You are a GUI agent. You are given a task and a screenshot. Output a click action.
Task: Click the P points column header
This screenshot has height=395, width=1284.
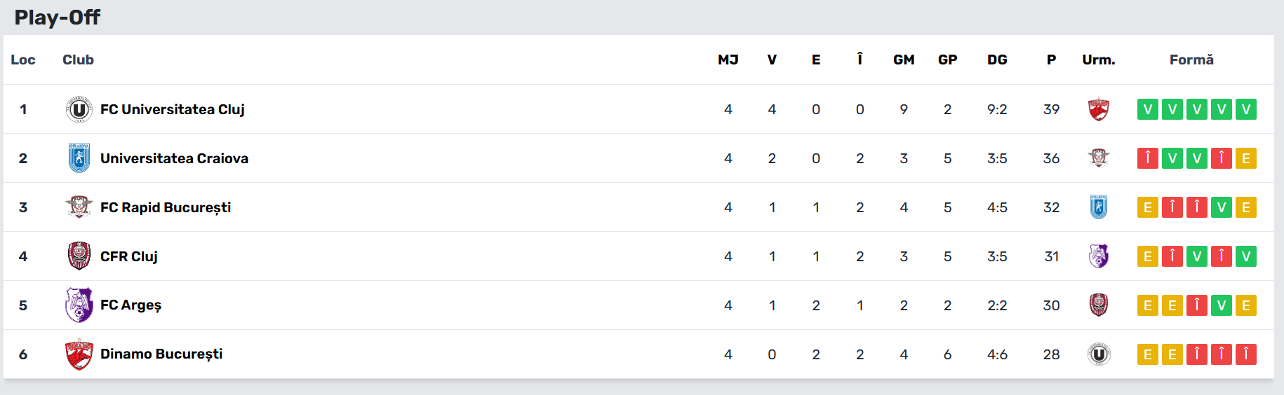[x=1051, y=60]
